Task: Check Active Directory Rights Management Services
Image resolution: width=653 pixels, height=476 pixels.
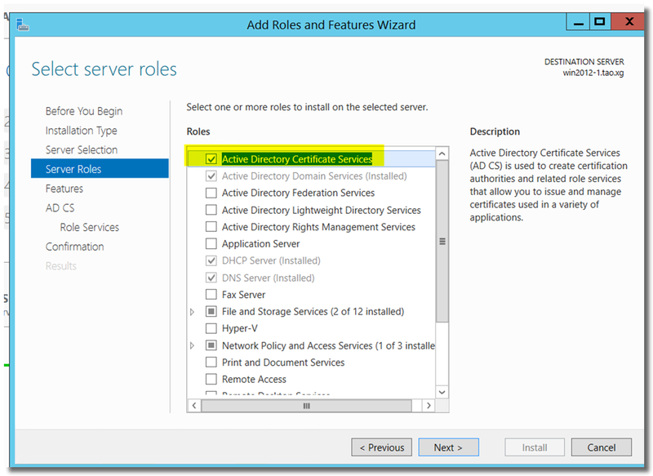Action: (211, 227)
